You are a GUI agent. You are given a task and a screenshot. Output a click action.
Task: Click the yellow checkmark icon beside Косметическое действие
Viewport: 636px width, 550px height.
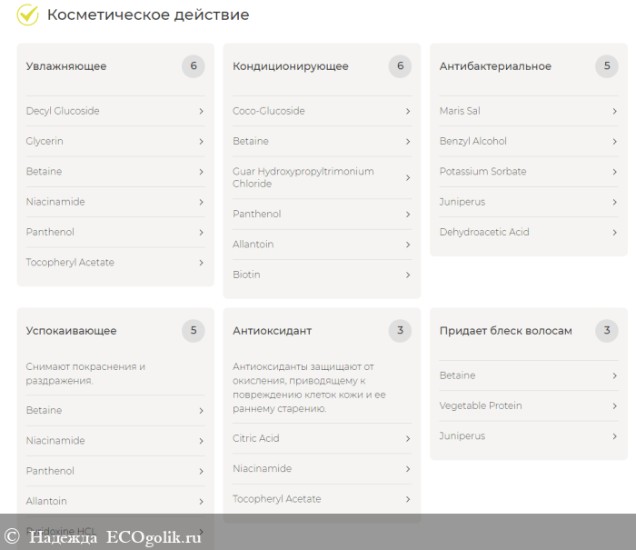click(27, 15)
